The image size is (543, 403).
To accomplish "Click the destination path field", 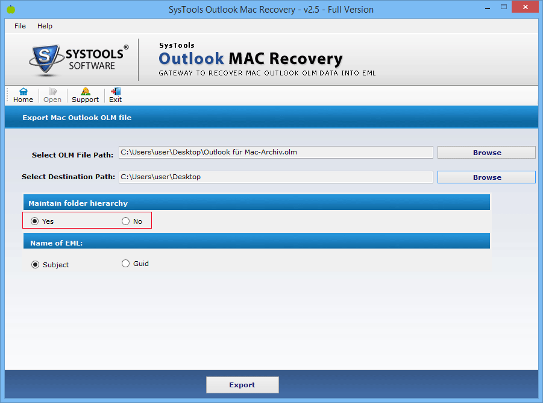I will pos(275,177).
